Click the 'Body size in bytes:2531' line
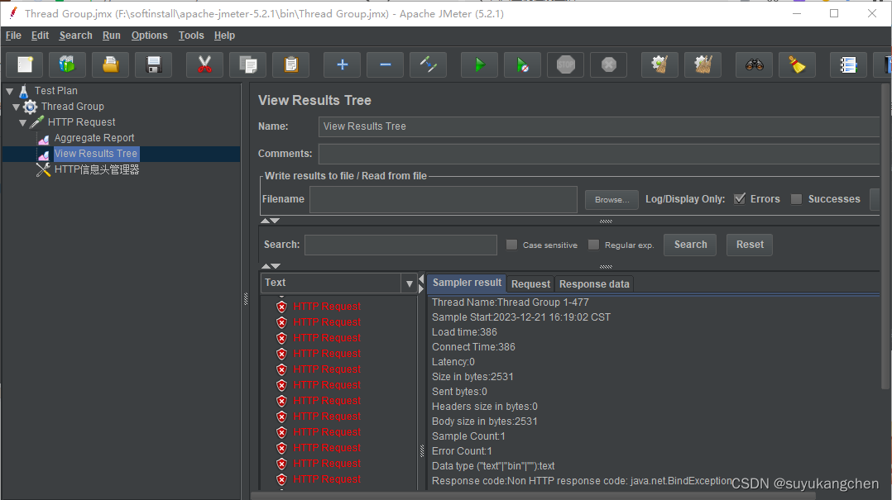This screenshot has width=892, height=500. [x=485, y=421]
